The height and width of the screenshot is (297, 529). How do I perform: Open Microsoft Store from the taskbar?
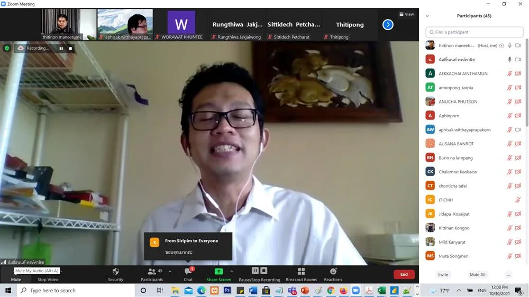(266, 290)
